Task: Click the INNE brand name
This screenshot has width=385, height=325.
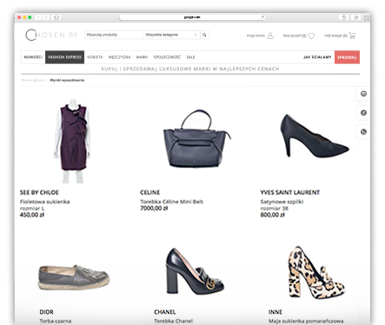Action: (x=275, y=312)
